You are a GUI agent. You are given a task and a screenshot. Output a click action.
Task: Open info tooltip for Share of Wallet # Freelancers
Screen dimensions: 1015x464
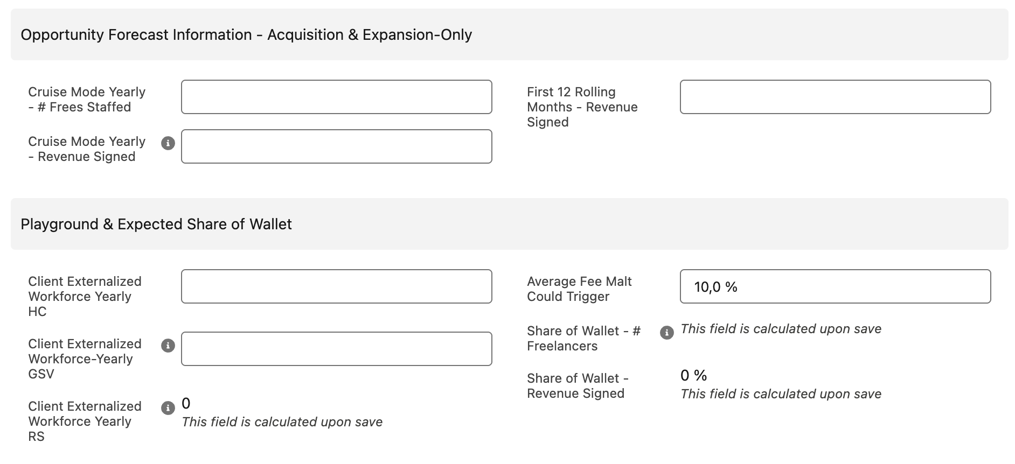coord(667,333)
